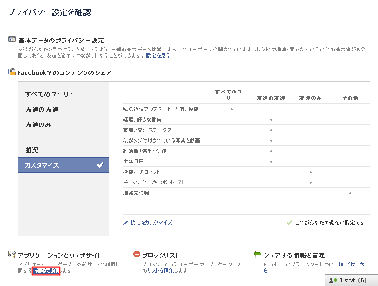Click the pencil icon next to 設定をカスタマイズ

tap(125, 223)
